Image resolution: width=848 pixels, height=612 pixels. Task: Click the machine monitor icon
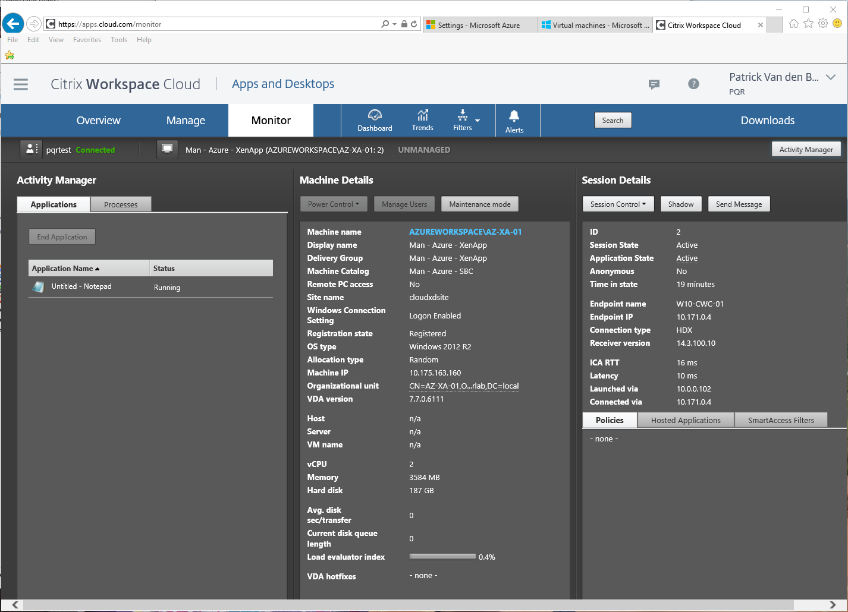167,150
